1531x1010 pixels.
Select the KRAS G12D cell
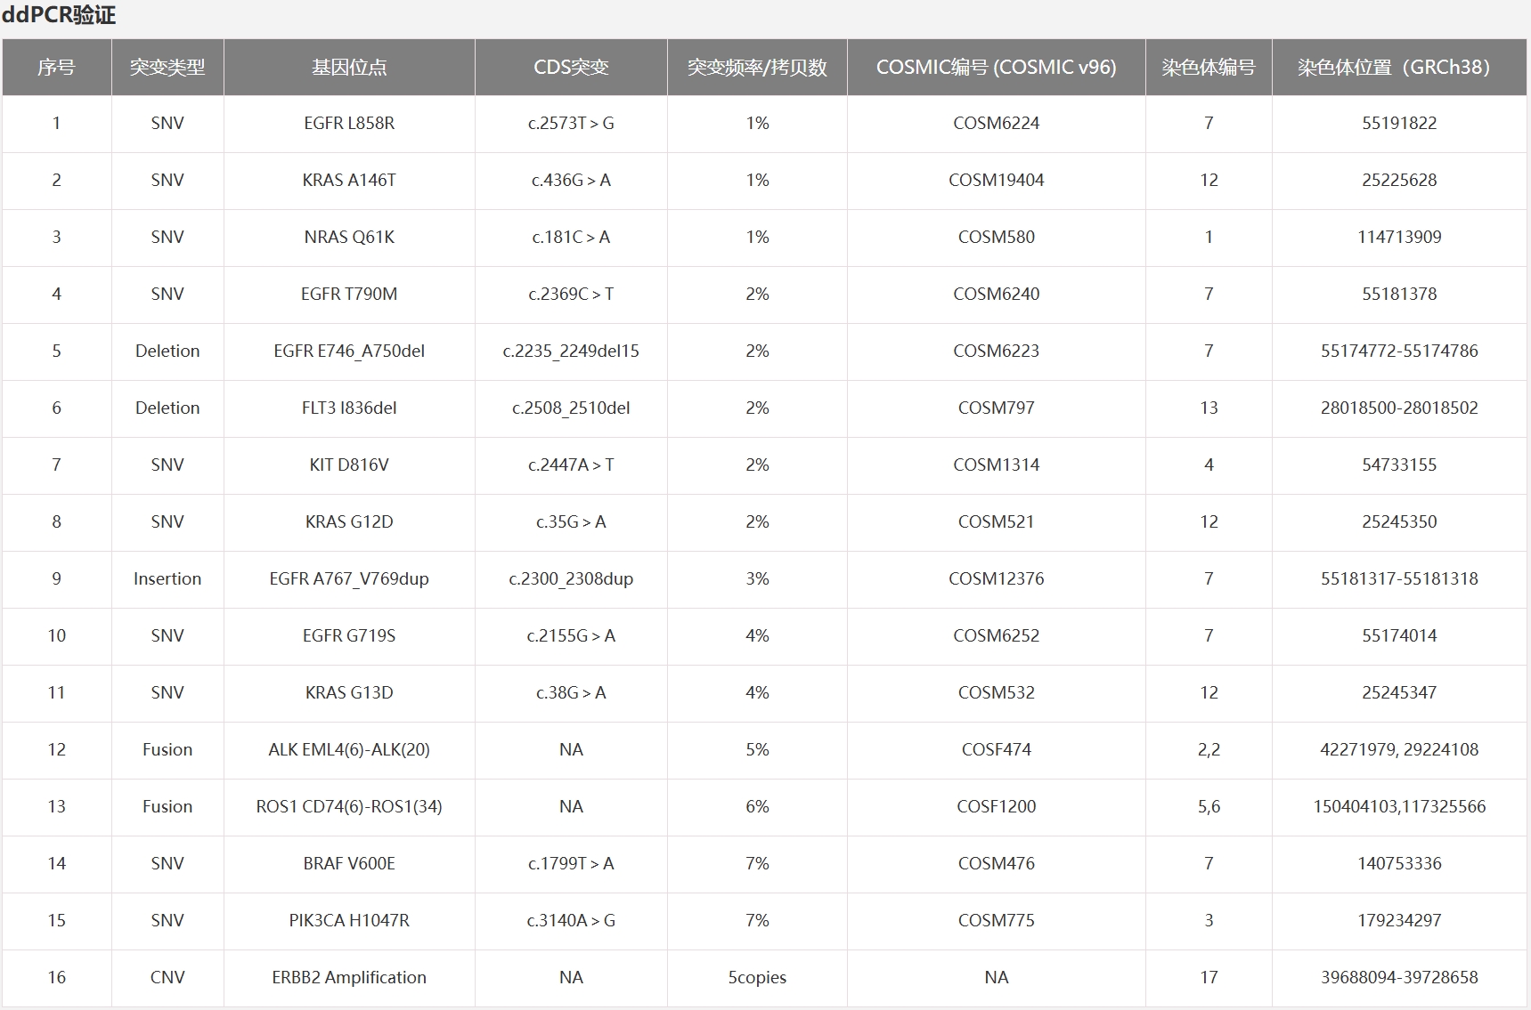349,522
